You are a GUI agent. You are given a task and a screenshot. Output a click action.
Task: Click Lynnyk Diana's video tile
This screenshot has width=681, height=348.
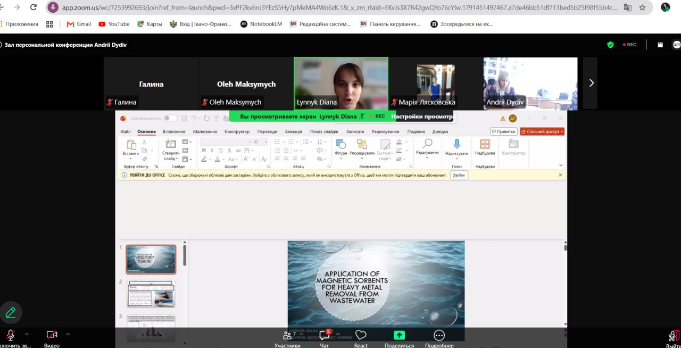point(341,84)
